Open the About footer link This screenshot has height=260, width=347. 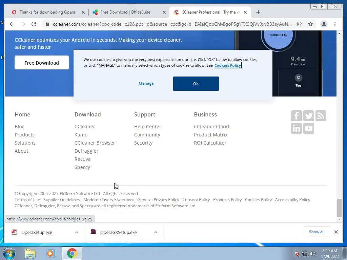(x=21, y=151)
